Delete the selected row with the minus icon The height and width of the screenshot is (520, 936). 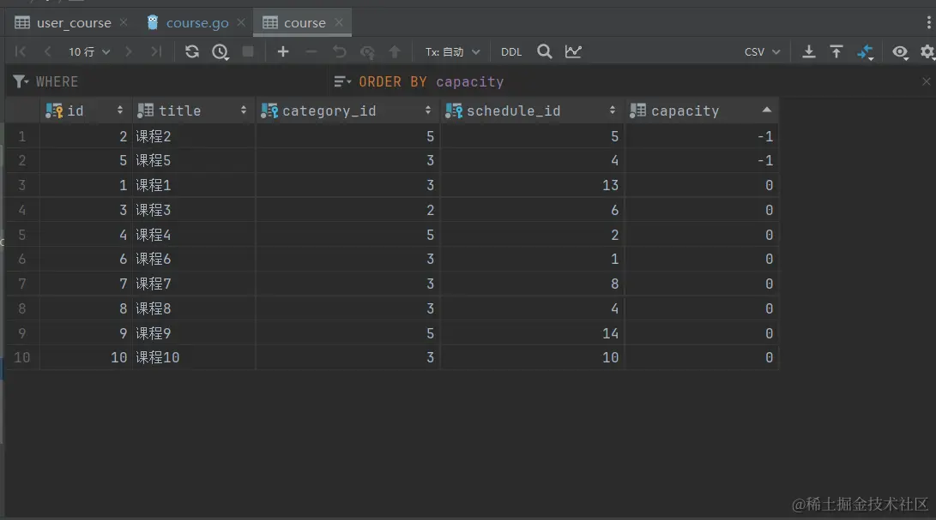point(311,52)
